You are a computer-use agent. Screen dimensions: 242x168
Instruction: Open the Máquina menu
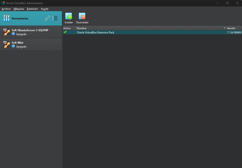click(x=19, y=9)
